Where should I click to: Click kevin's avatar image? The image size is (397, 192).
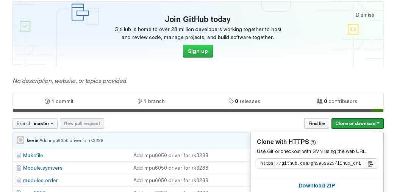(20, 140)
